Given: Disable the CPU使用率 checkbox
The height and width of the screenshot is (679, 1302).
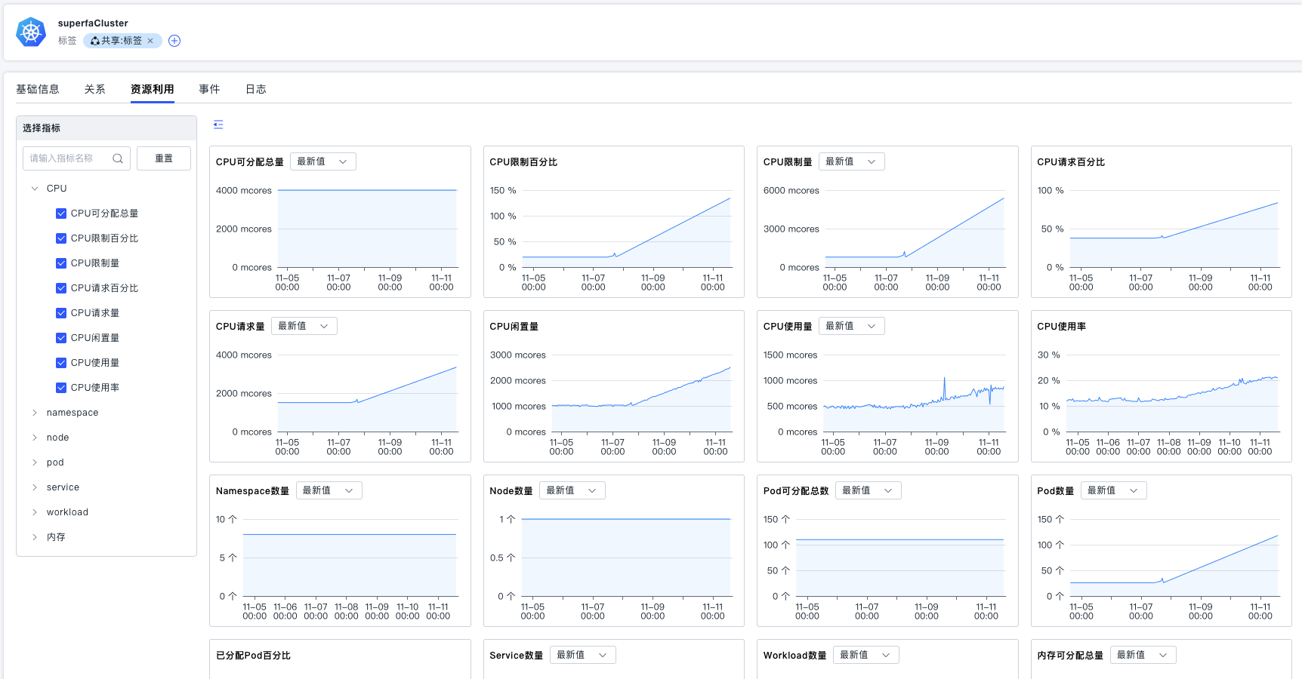Looking at the screenshot, I should pyautogui.click(x=61, y=388).
